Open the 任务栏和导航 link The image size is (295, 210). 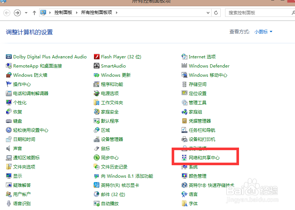click(202, 130)
